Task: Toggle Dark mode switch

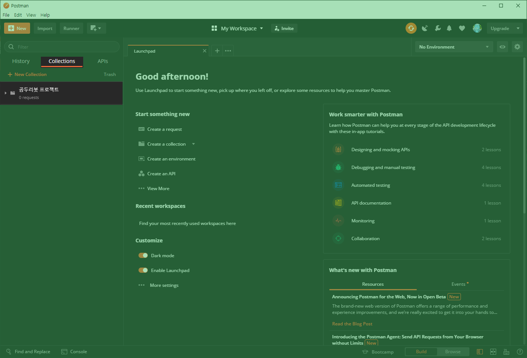Action: [143, 255]
